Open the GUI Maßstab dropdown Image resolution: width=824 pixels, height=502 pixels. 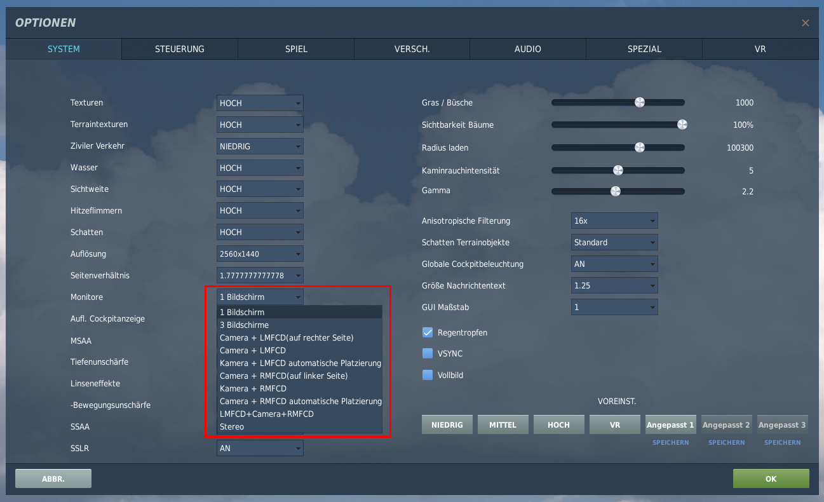point(614,307)
